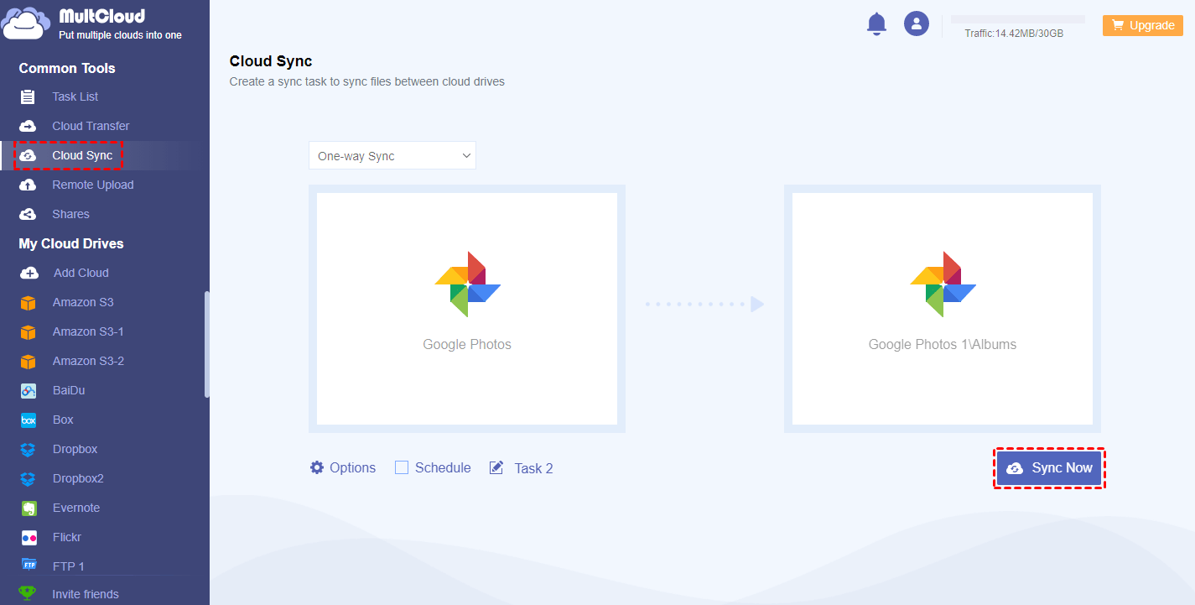1195x605 pixels.
Task: Click the 'Put multiple clouds into one' tagline
Action: [120, 35]
